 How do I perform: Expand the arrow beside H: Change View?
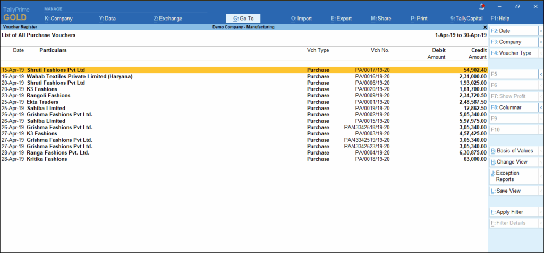541,162
